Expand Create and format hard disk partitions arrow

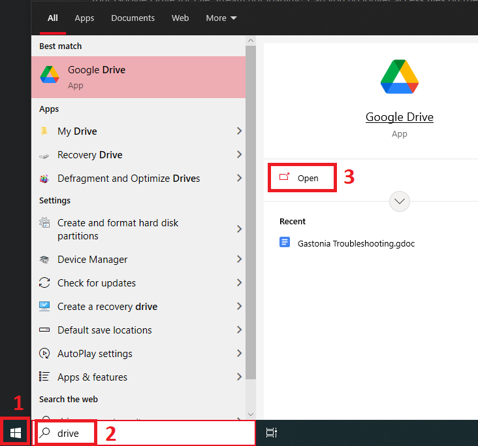pos(239,229)
